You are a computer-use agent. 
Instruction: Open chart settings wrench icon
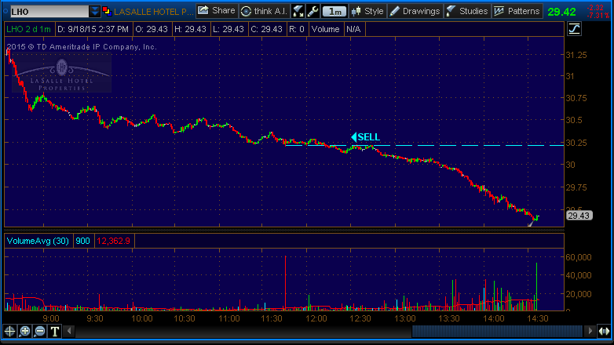tap(312, 11)
